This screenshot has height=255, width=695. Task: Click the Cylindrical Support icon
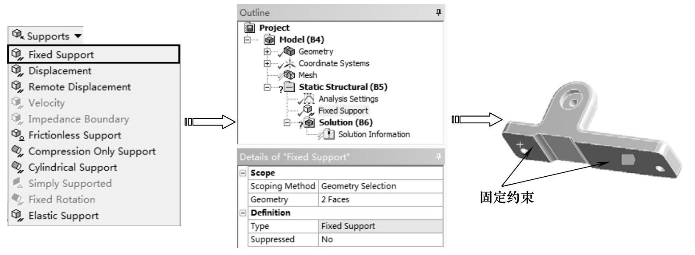[x=17, y=168]
